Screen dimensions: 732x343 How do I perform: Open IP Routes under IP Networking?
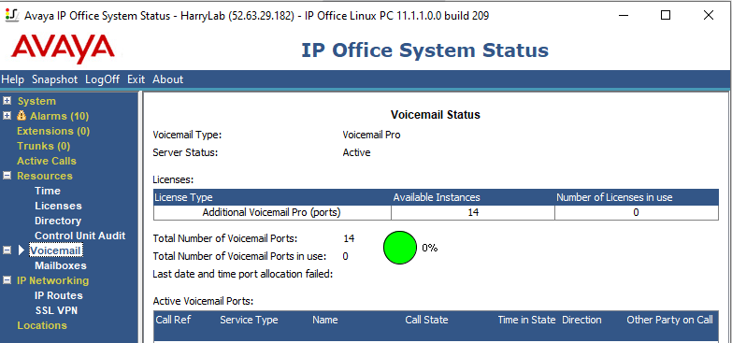[59, 295]
